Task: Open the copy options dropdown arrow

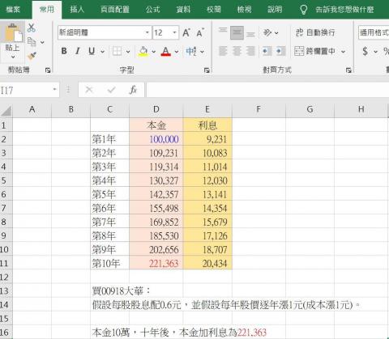Action: (x=42, y=42)
